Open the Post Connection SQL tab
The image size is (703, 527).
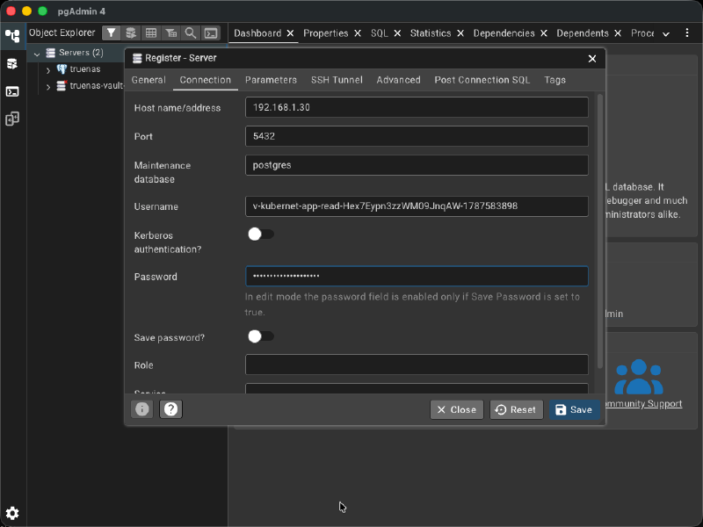click(x=482, y=80)
